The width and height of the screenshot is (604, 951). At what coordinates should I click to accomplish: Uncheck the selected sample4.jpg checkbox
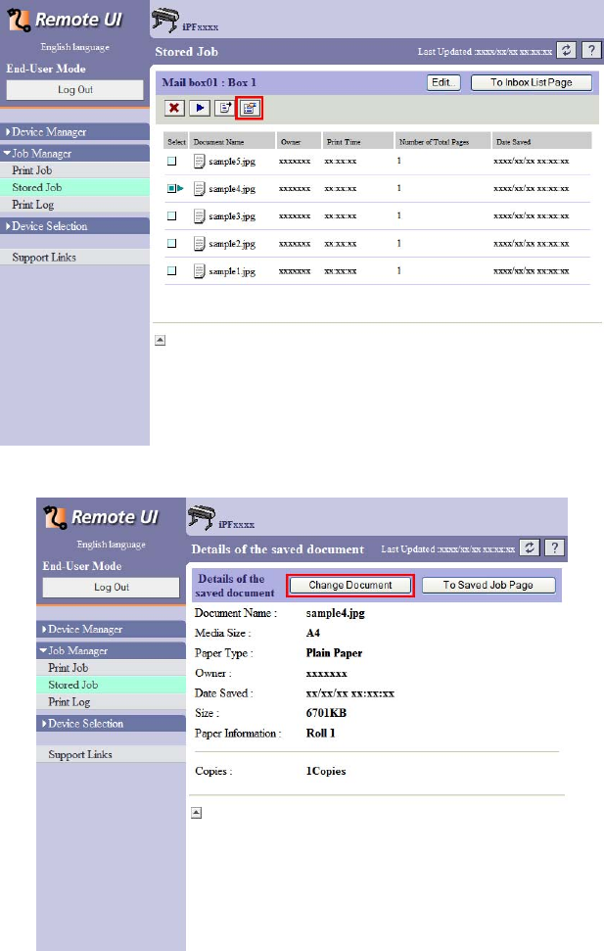coord(171,189)
